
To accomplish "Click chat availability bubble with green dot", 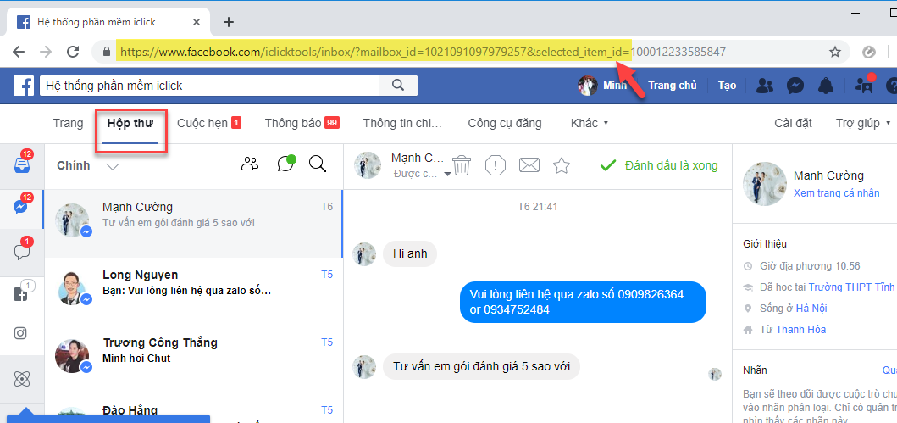I will point(285,164).
